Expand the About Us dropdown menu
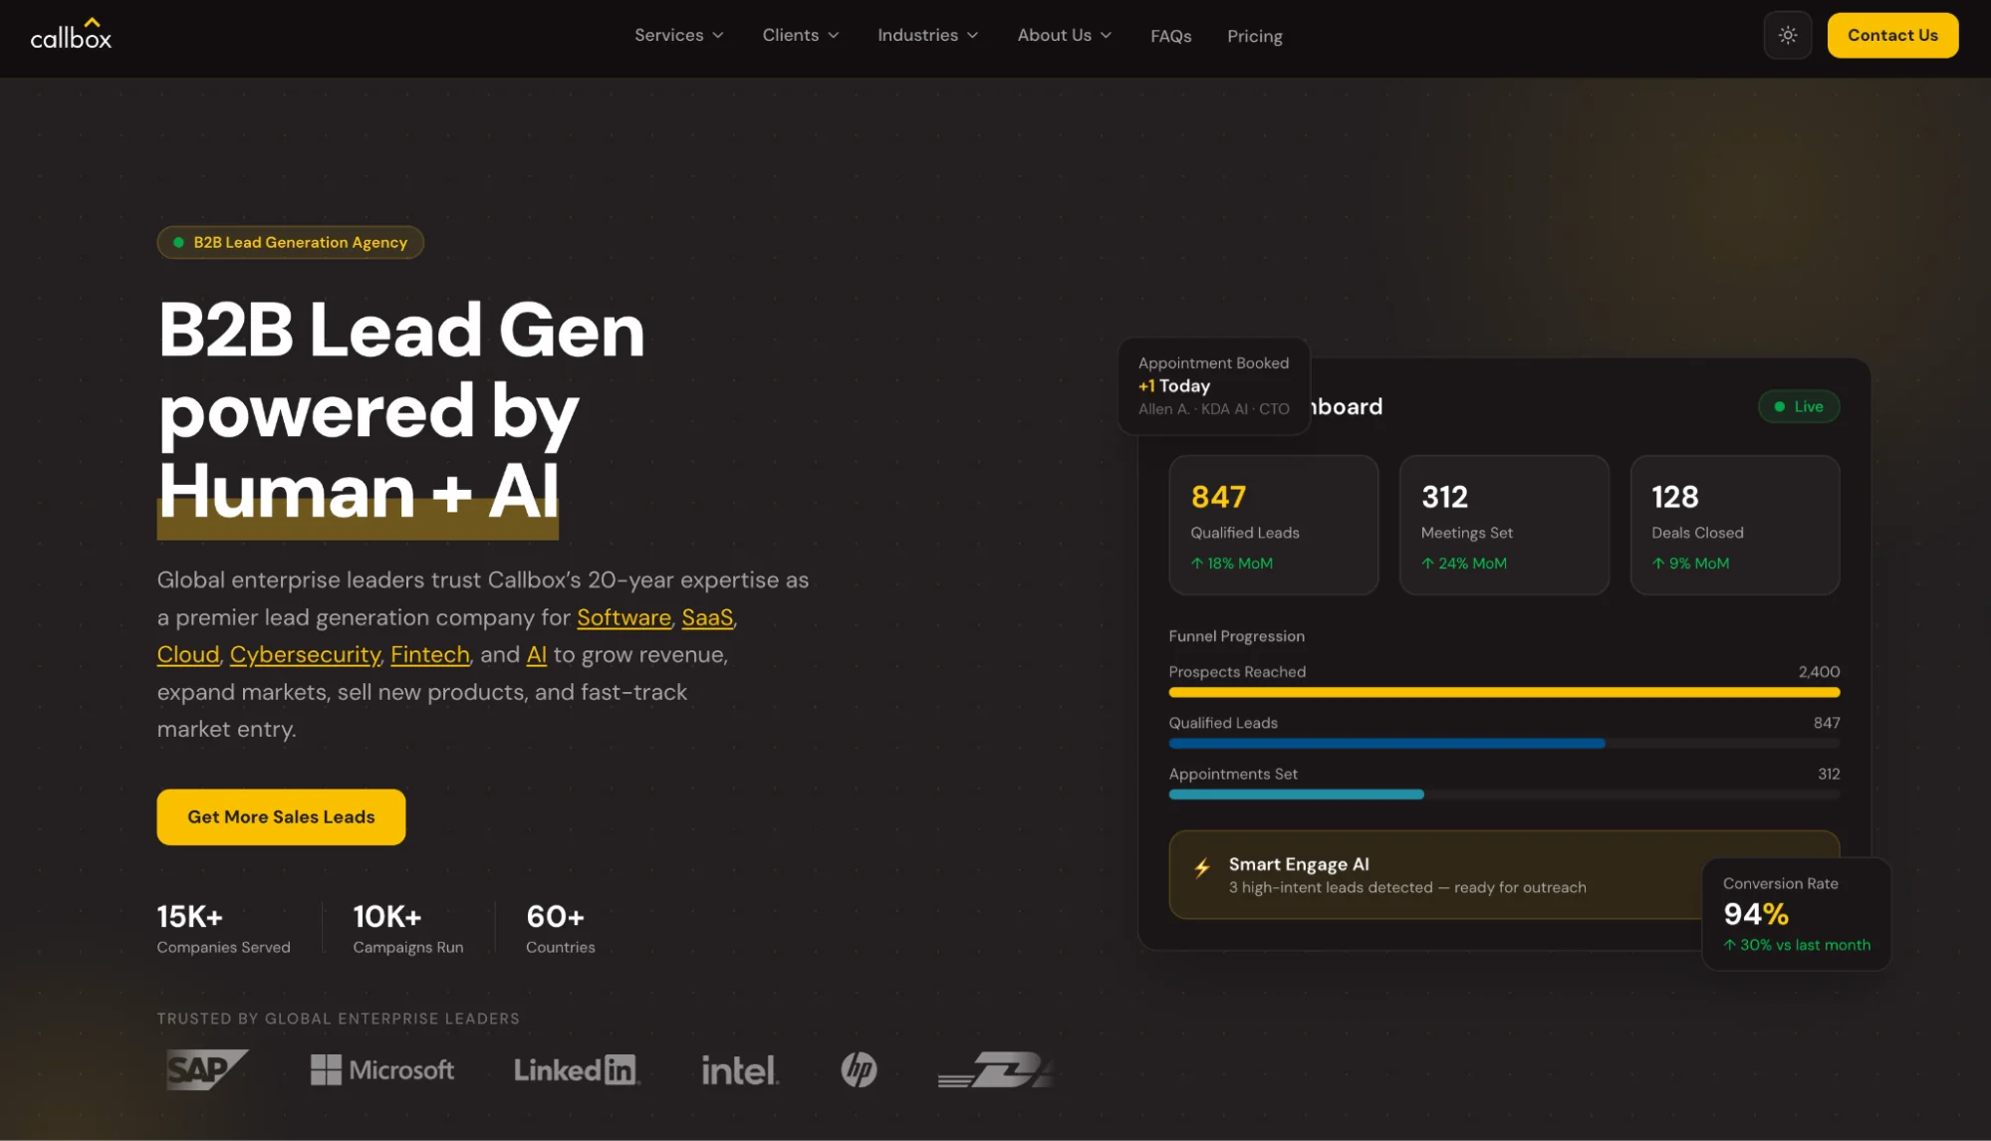 (x=1064, y=35)
